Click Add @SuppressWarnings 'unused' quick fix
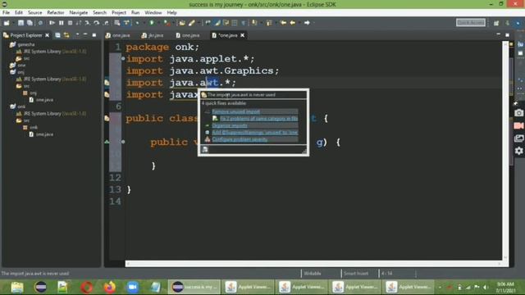 pyautogui.click(x=255, y=133)
